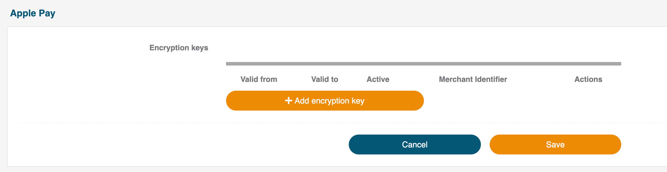The image size is (667, 172).
Task: Click the Apple Pay section title
Action: point(33,13)
